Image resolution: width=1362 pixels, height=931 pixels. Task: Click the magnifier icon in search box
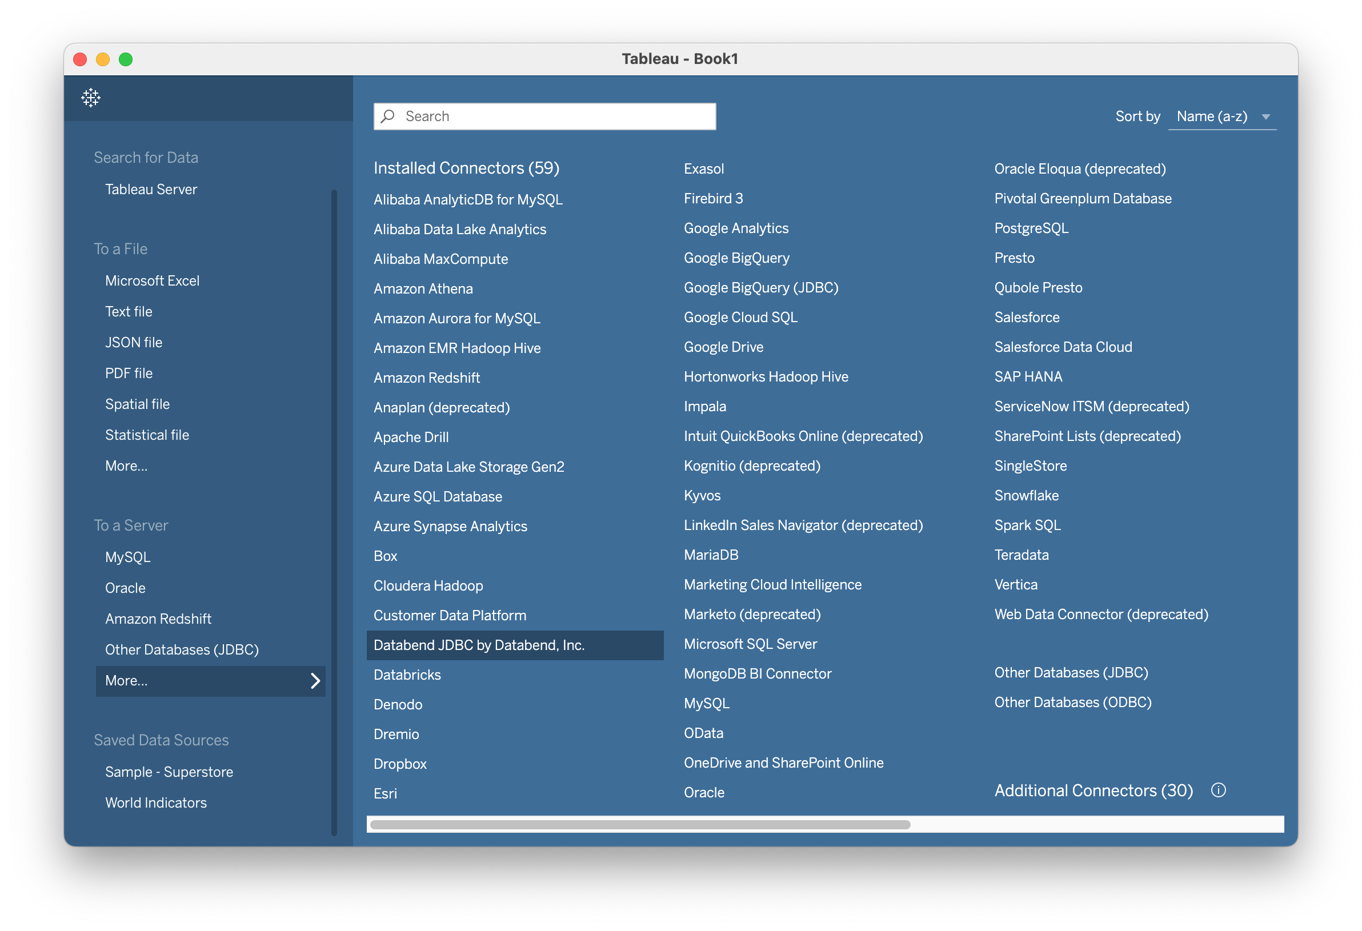[x=388, y=116]
